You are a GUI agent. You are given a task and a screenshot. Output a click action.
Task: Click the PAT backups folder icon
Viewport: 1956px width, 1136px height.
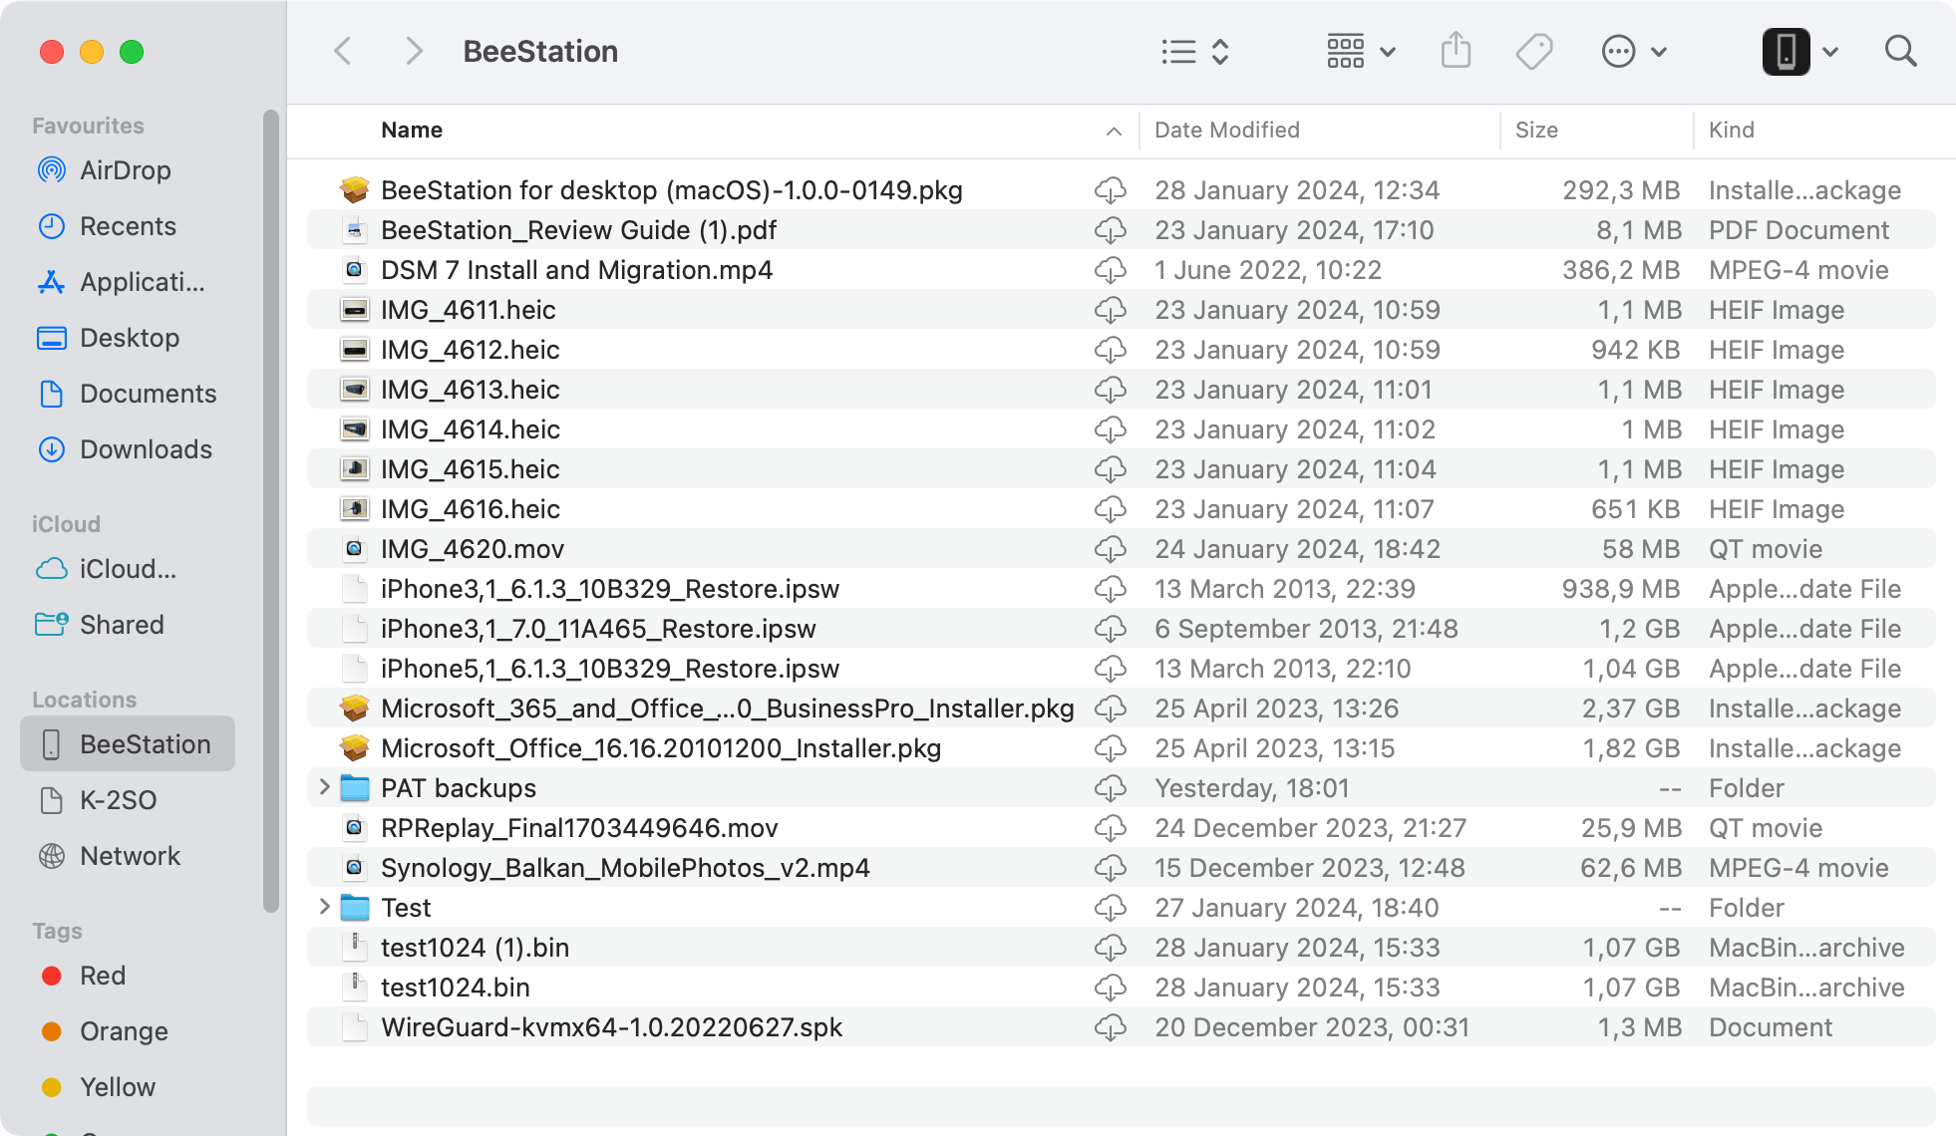[354, 788]
